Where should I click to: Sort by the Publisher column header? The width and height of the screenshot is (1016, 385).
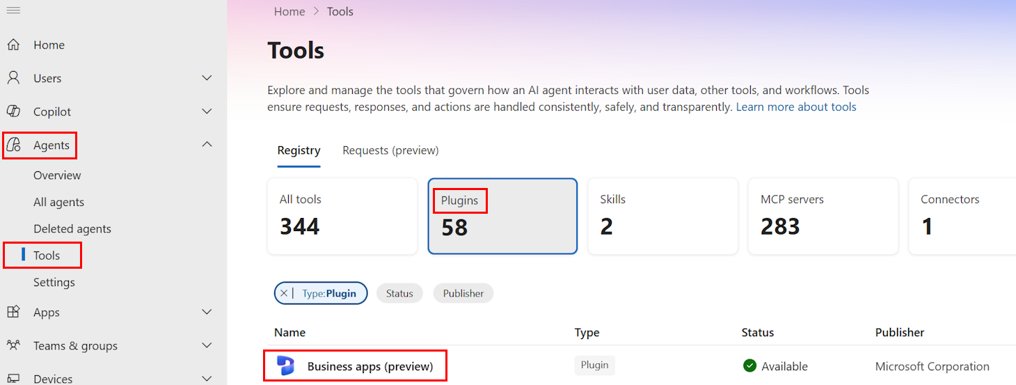click(900, 333)
